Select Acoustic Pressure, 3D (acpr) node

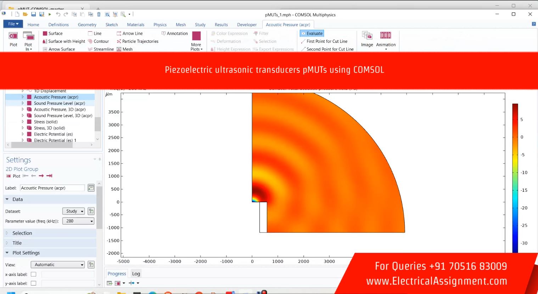pyautogui.click(x=60, y=109)
